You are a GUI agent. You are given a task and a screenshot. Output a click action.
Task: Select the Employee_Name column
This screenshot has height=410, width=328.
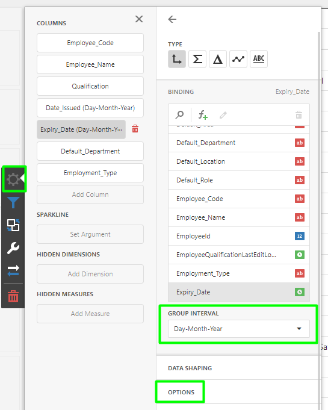click(x=90, y=64)
